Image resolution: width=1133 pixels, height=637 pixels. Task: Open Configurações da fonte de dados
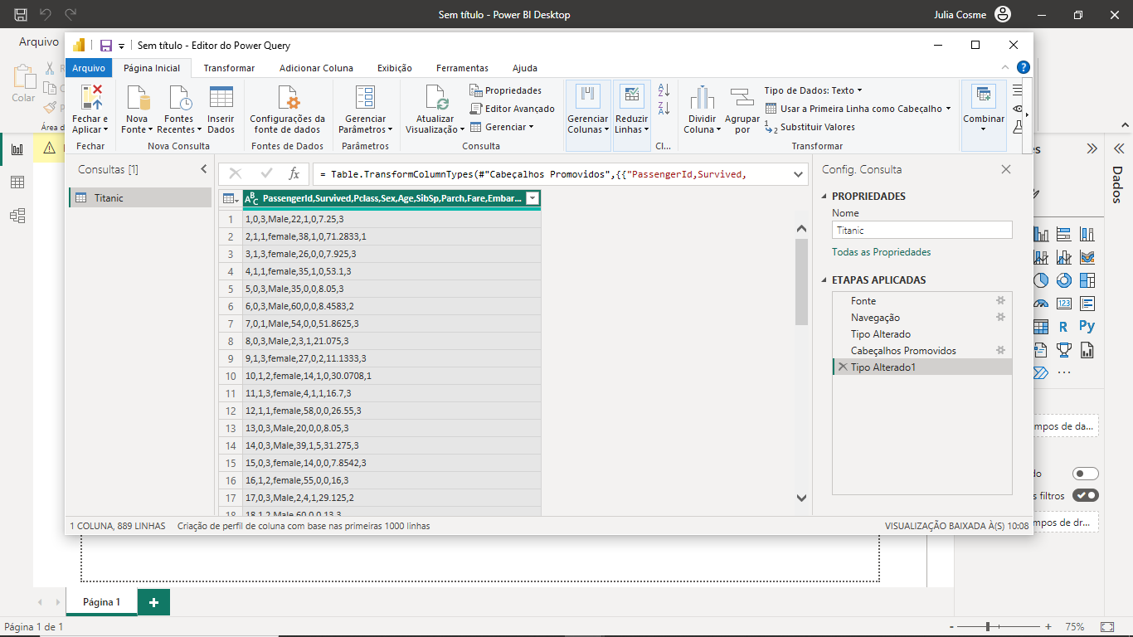pos(288,109)
